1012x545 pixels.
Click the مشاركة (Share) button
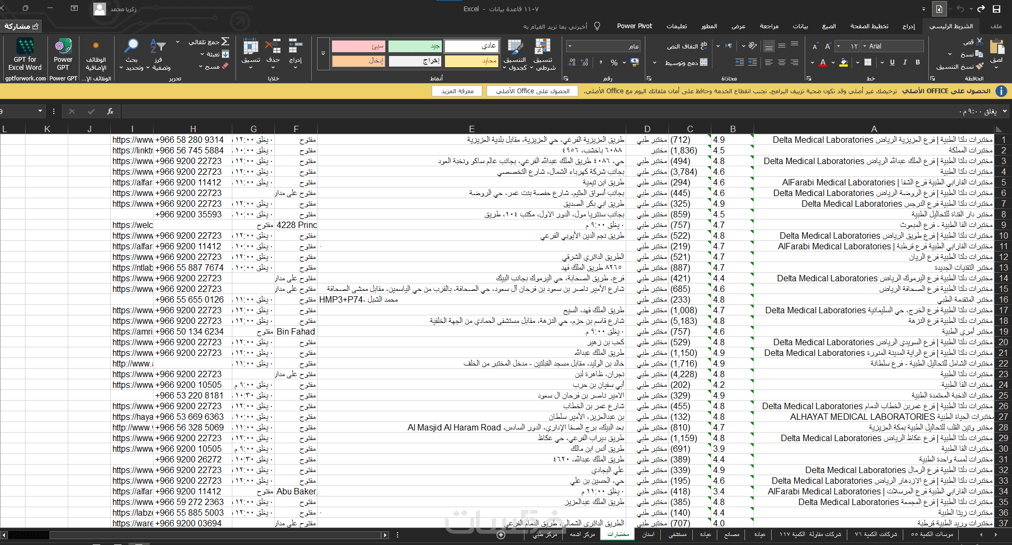(21, 26)
